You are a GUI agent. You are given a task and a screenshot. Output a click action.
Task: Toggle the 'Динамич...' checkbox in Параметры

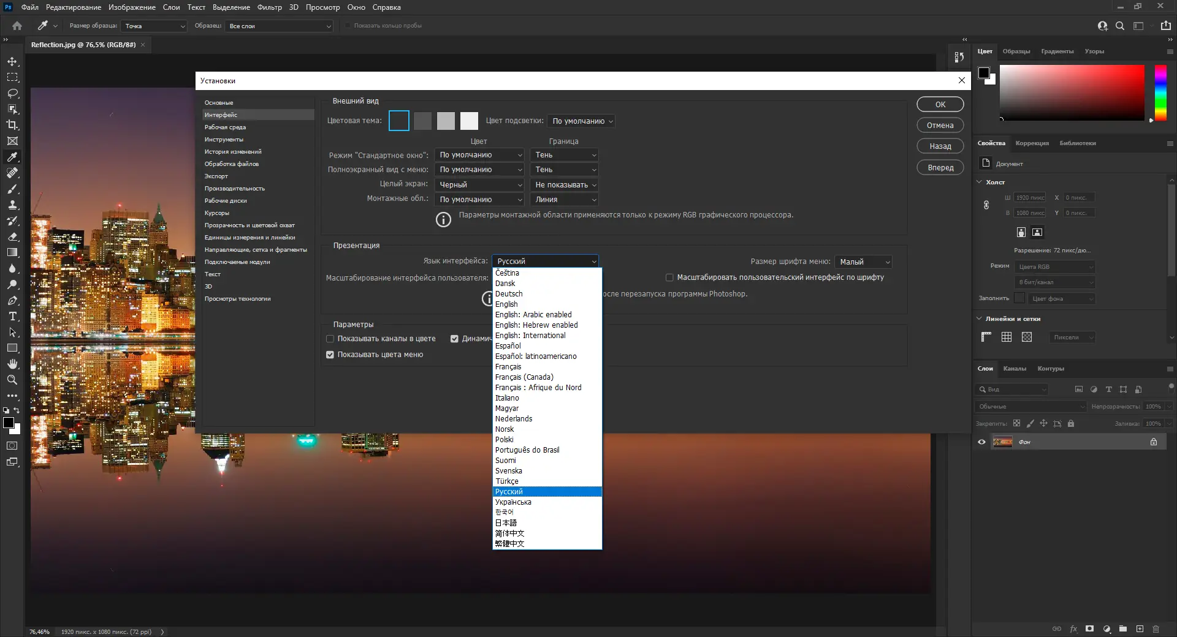click(x=454, y=339)
